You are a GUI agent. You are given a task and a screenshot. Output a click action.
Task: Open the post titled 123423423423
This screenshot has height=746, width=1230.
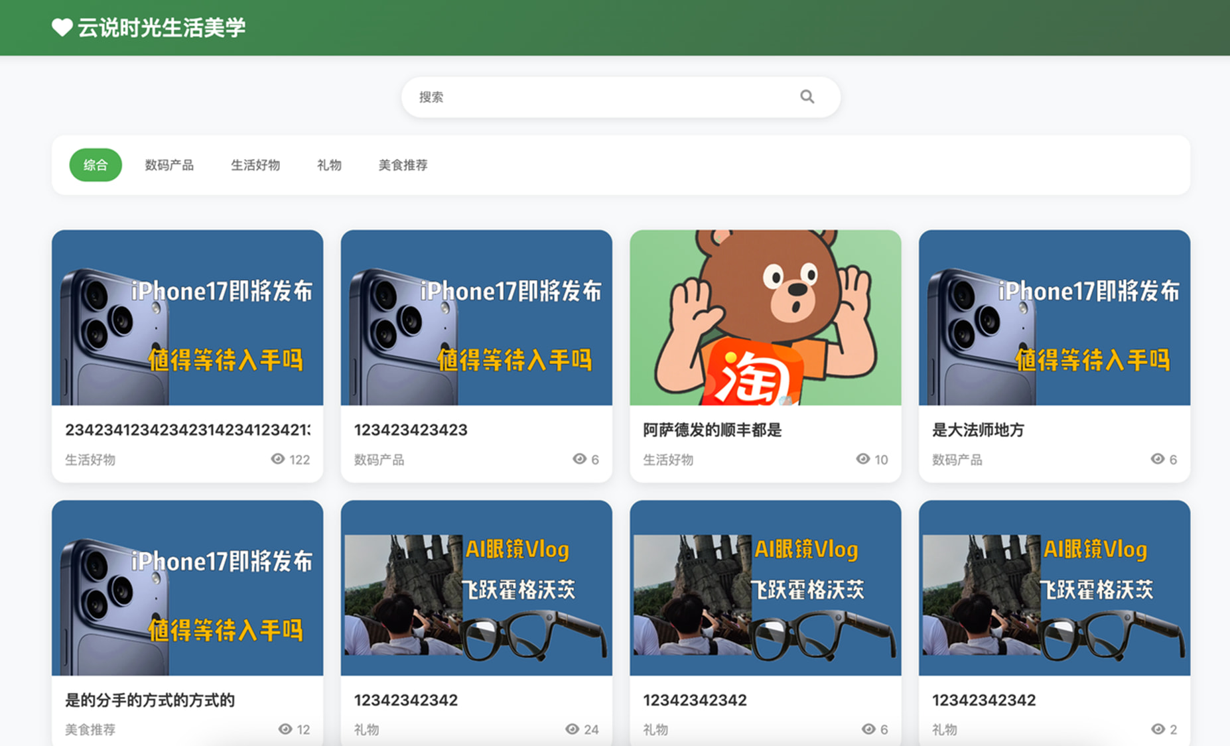pyautogui.click(x=411, y=430)
